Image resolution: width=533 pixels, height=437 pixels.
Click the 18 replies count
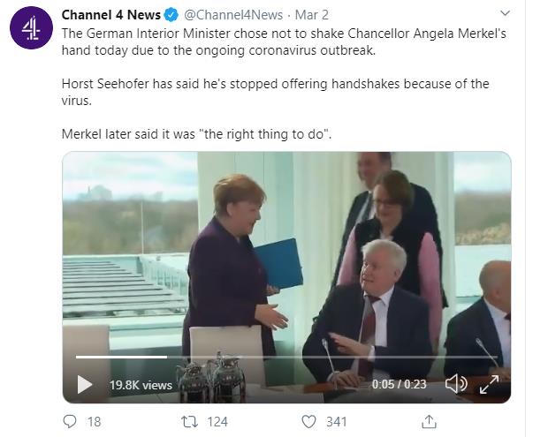94,422
